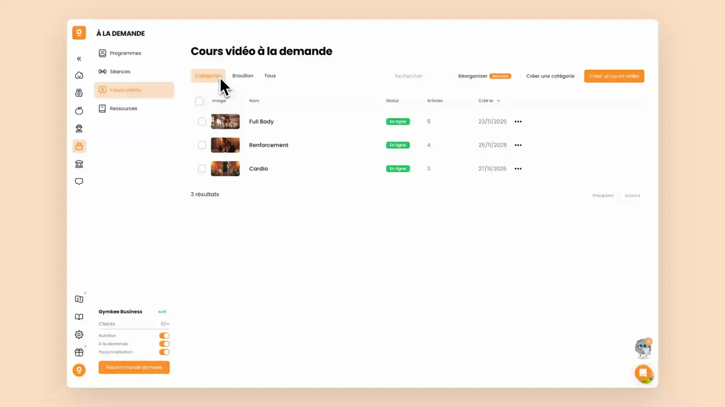Open the gift box icon
This screenshot has width=725, height=407.
tap(79, 352)
